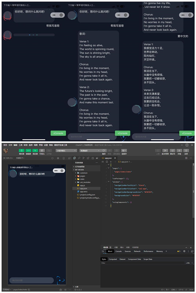
Task: Open the 小程序模式 mode dropdown
Action: tap(66, 151)
